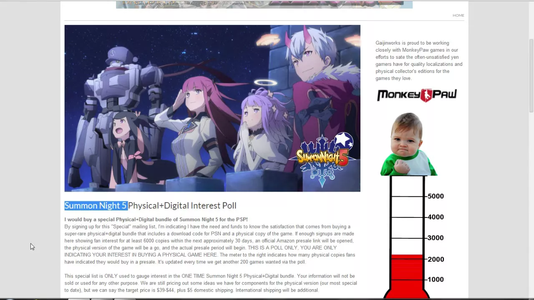Click the 3000 mark on the meter
534x300 pixels.
point(436,238)
